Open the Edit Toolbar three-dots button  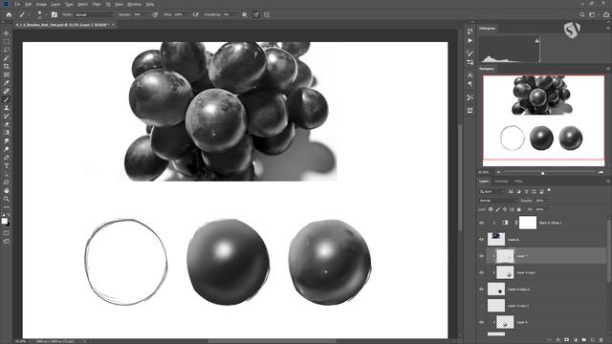click(7, 207)
